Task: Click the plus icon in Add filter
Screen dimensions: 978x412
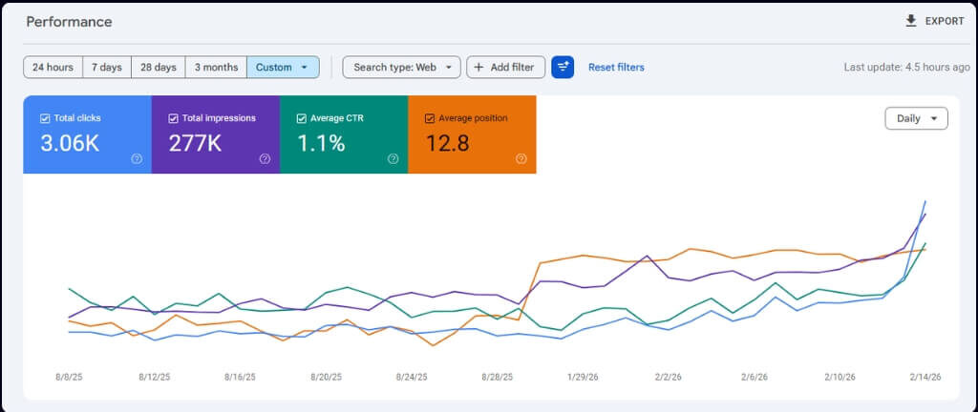Action: pyautogui.click(x=479, y=67)
